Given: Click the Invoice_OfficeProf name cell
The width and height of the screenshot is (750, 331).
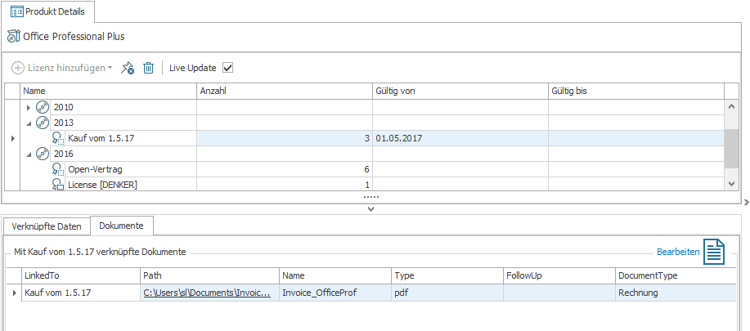Looking at the screenshot, I should [x=335, y=293].
